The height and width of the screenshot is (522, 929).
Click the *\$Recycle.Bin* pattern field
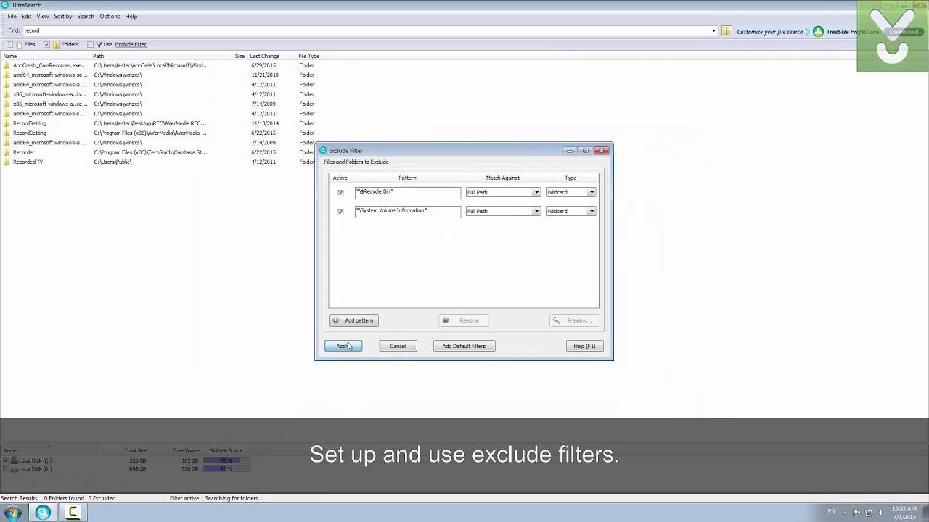tap(407, 193)
